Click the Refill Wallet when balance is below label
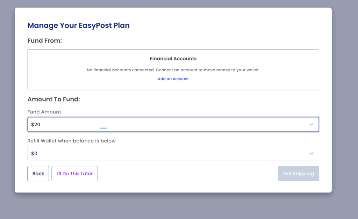This screenshot has width=358, height=219. [x=71, y=141]
